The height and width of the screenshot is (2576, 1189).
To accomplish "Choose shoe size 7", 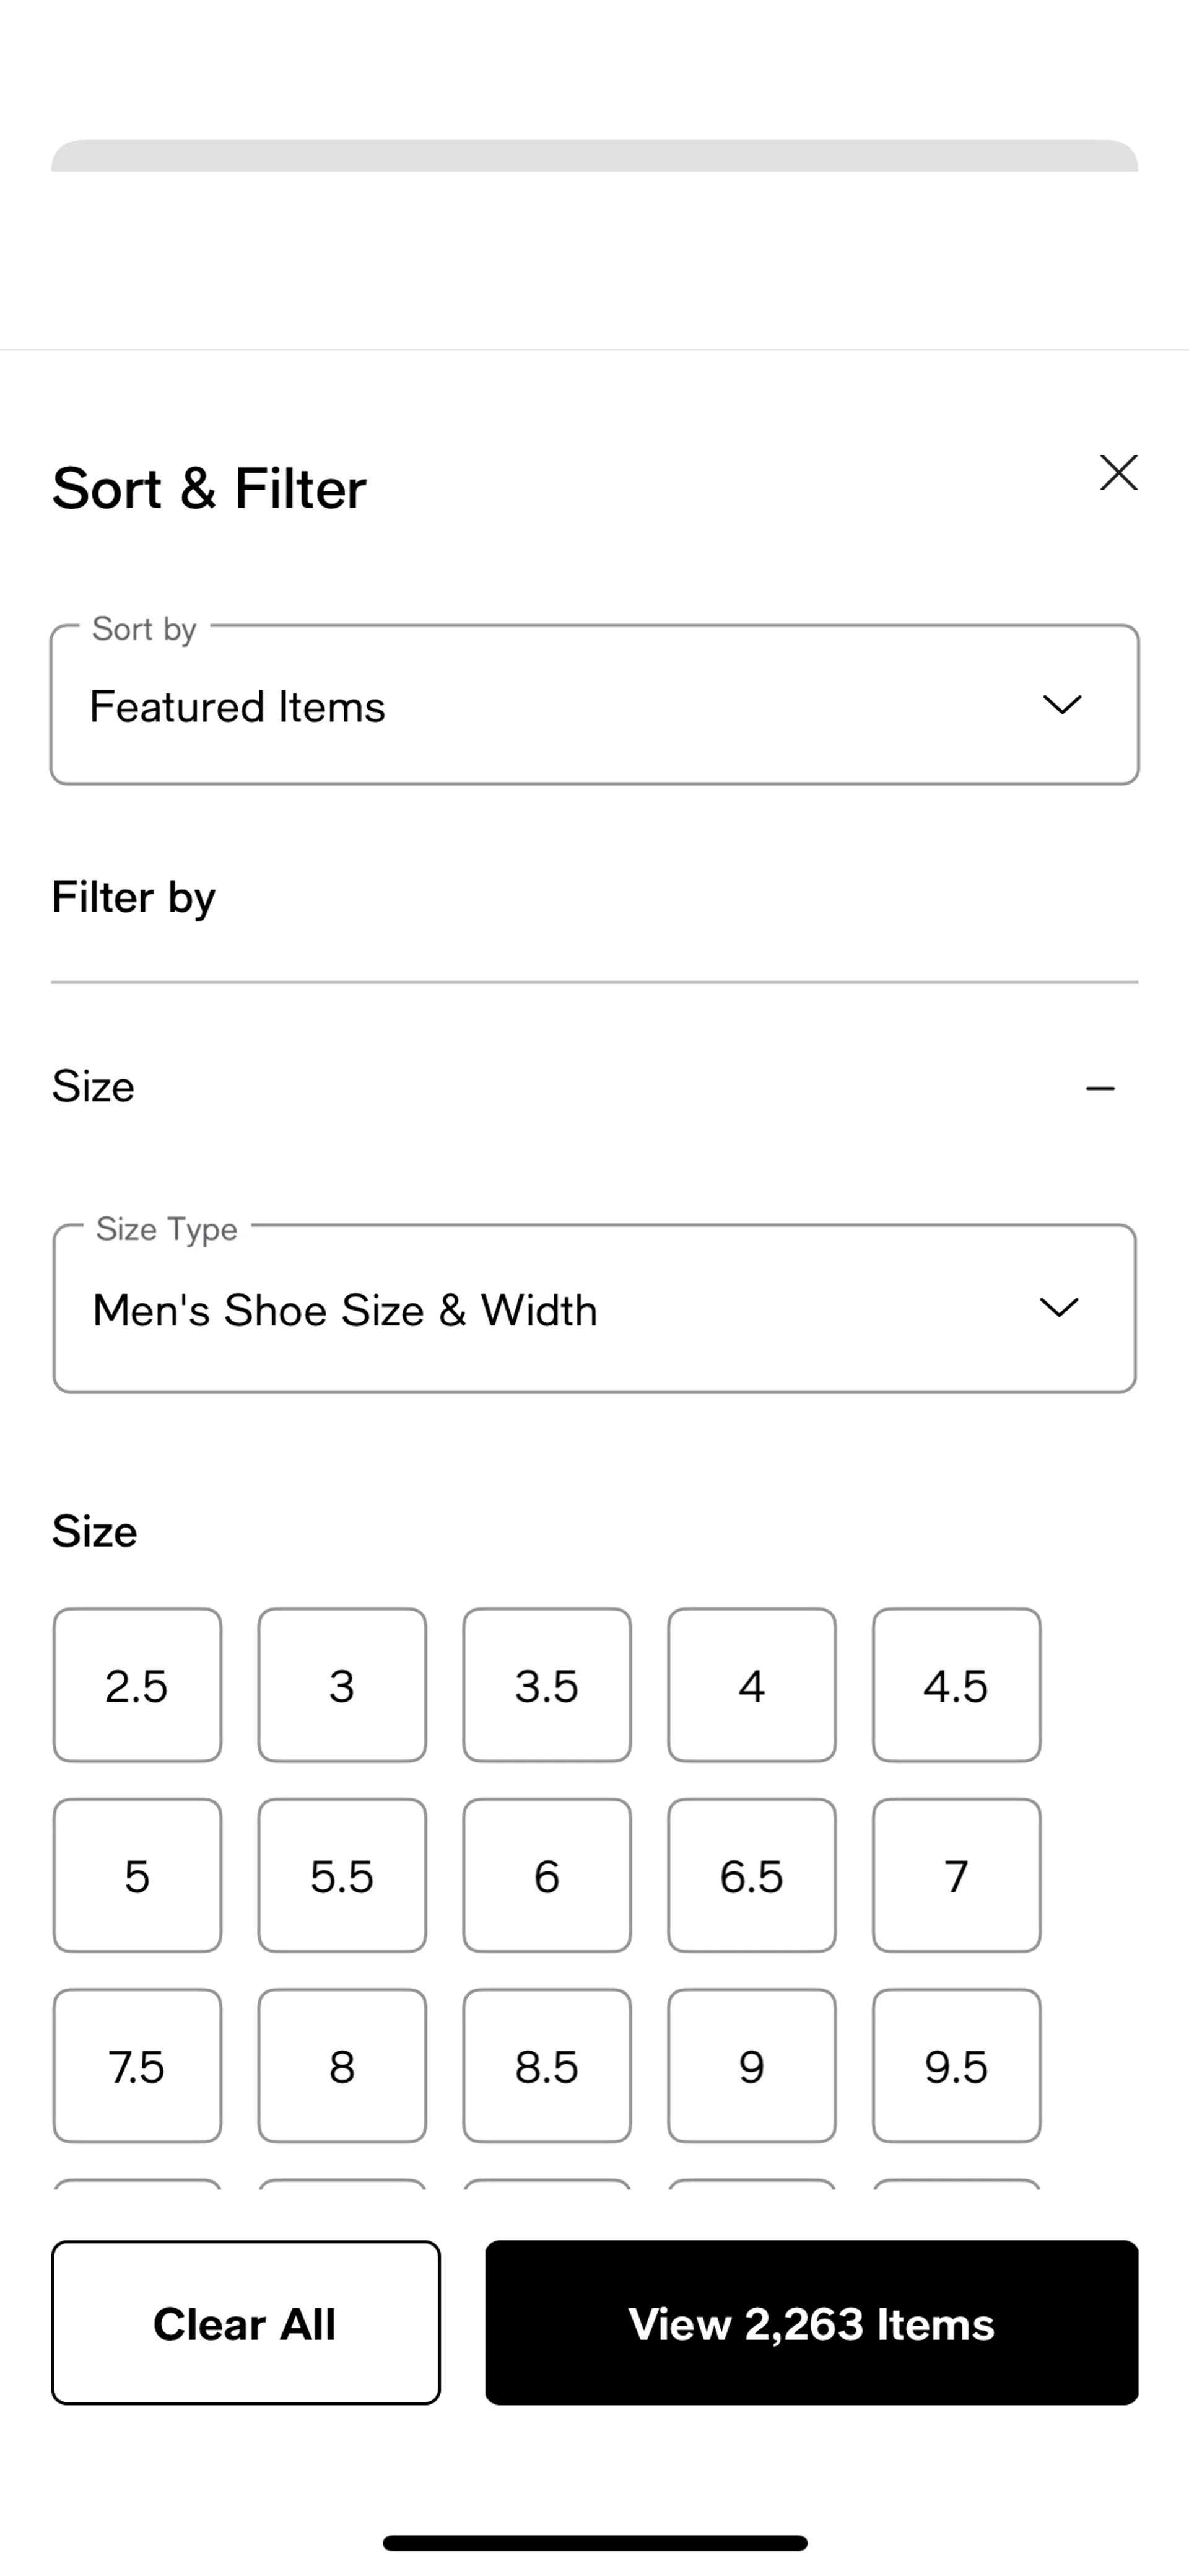I will (956, 1876).
